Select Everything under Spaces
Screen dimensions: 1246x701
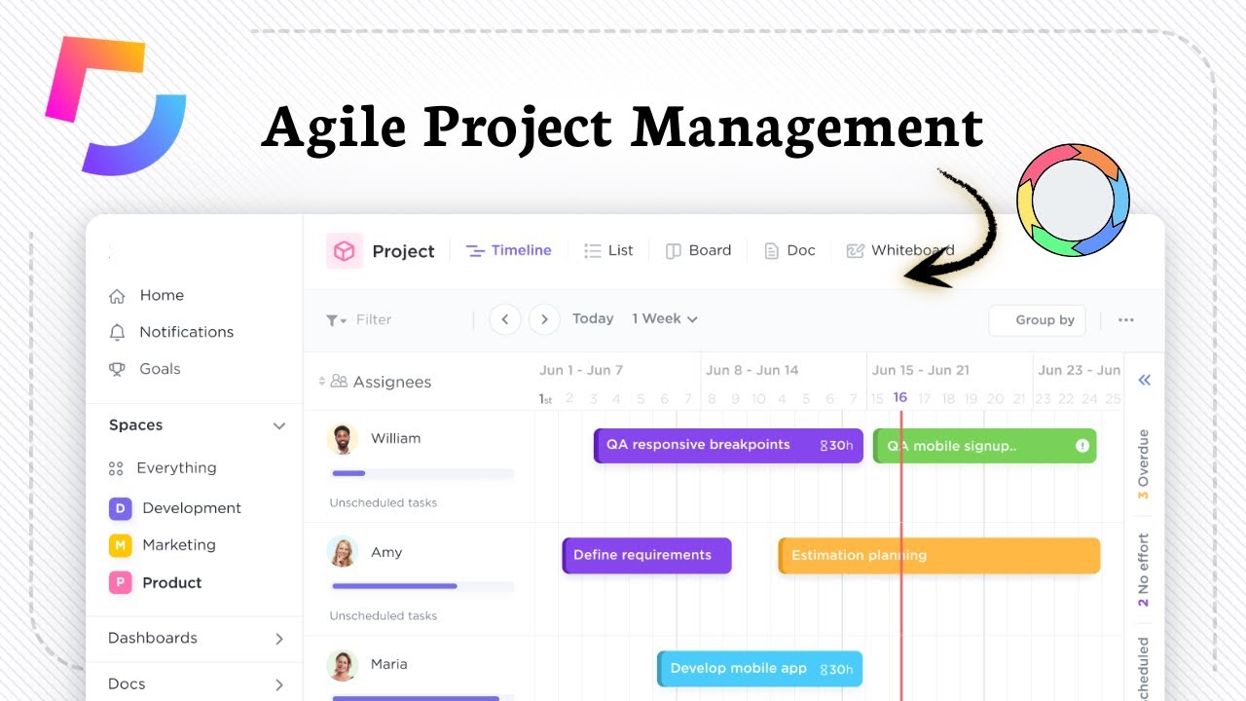tap(176, 468)
